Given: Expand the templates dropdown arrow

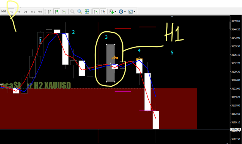Looking at the screenshot, I should click(x=134, y=12).
